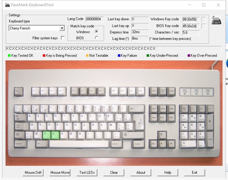Click the S key on keyboard image
Screen dimensions: 228x180
42,126
